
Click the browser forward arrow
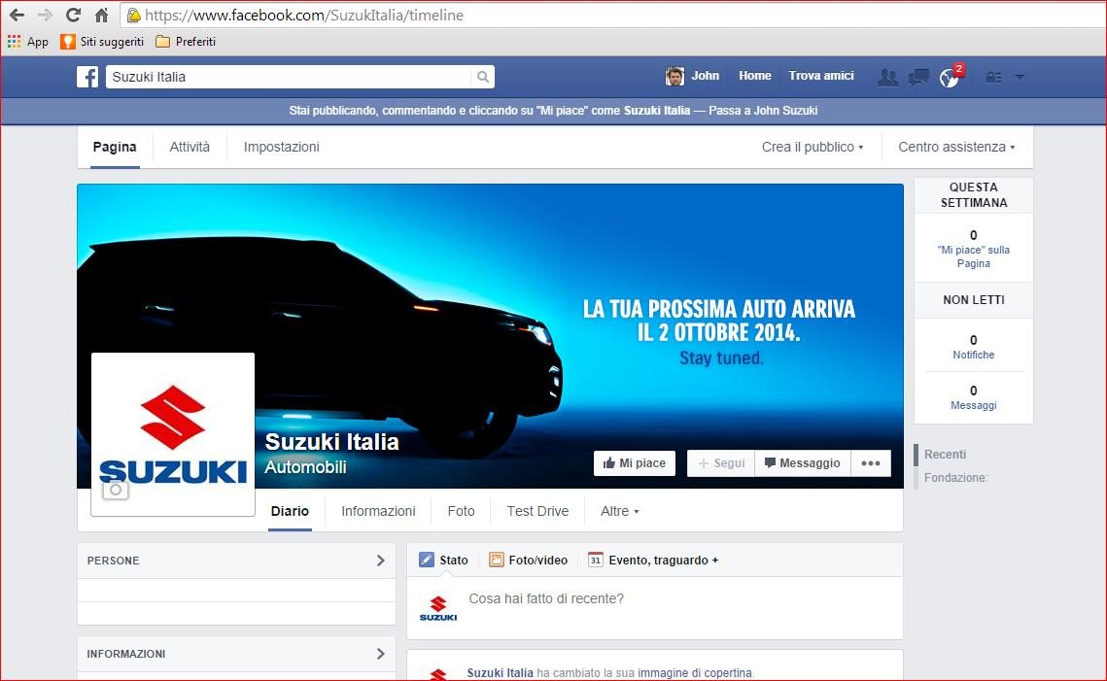[x=45, y=15]
